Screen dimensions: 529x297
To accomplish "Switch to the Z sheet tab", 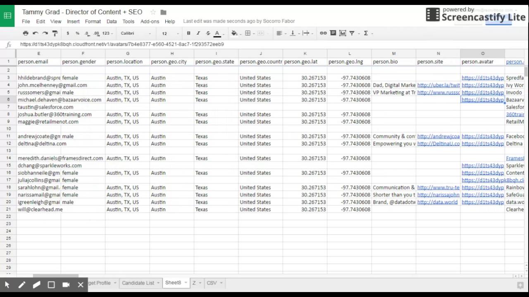I will (x=194, y=283).
